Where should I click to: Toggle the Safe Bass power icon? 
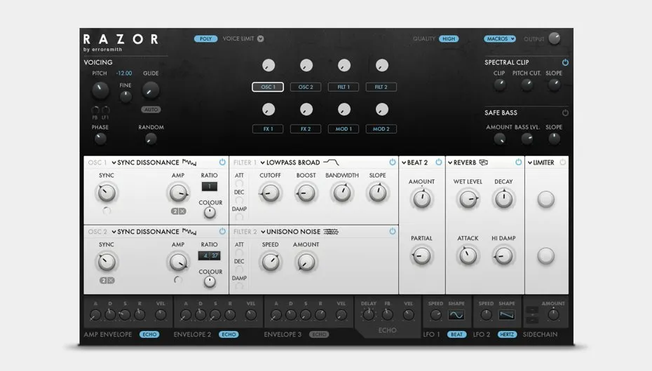tap(565, 113)
